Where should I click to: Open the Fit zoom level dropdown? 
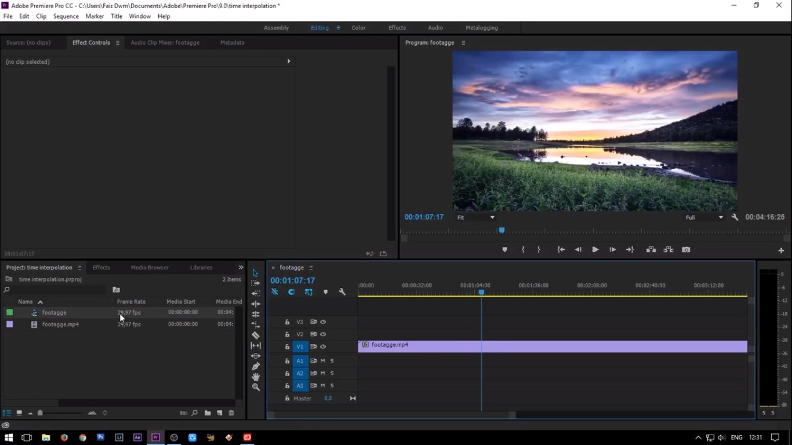coord(475,217)
